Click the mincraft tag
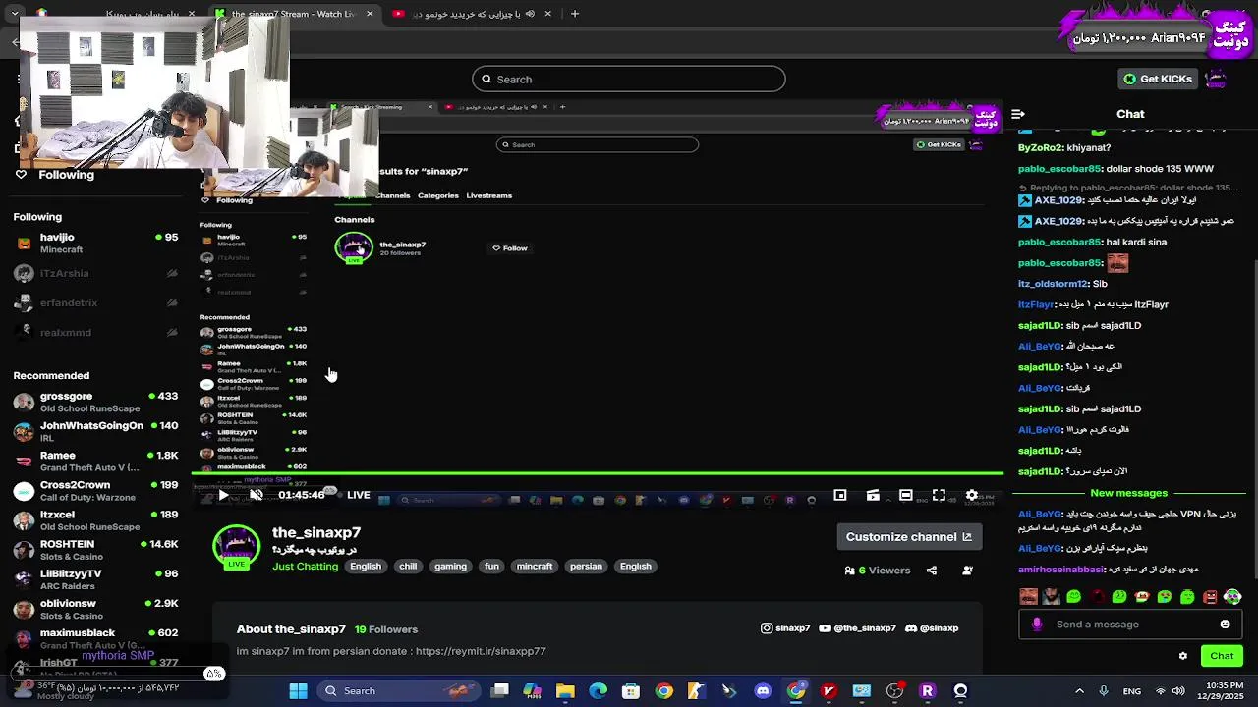Viewport: 1258px width, 707px height. [x=535, y=567]
